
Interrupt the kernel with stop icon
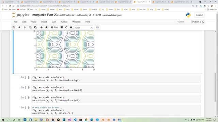(62, 27)
